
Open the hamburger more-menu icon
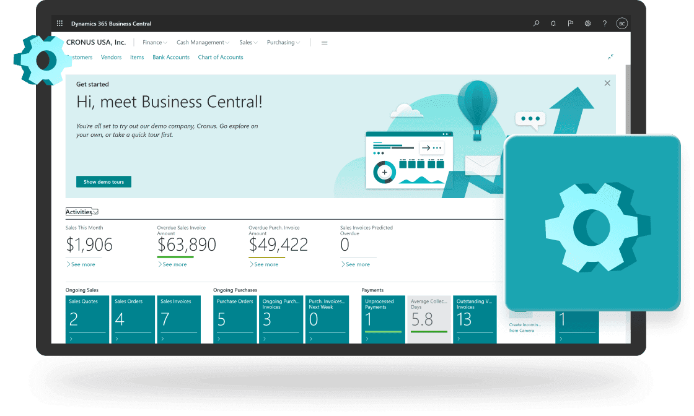[x=324, y=43]
